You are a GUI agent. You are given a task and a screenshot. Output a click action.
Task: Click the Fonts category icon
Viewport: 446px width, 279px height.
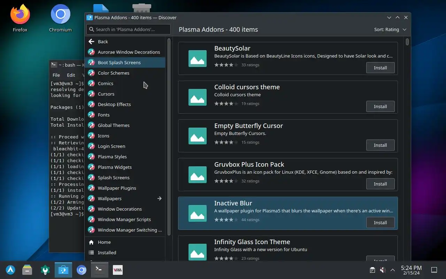point(91,115)
